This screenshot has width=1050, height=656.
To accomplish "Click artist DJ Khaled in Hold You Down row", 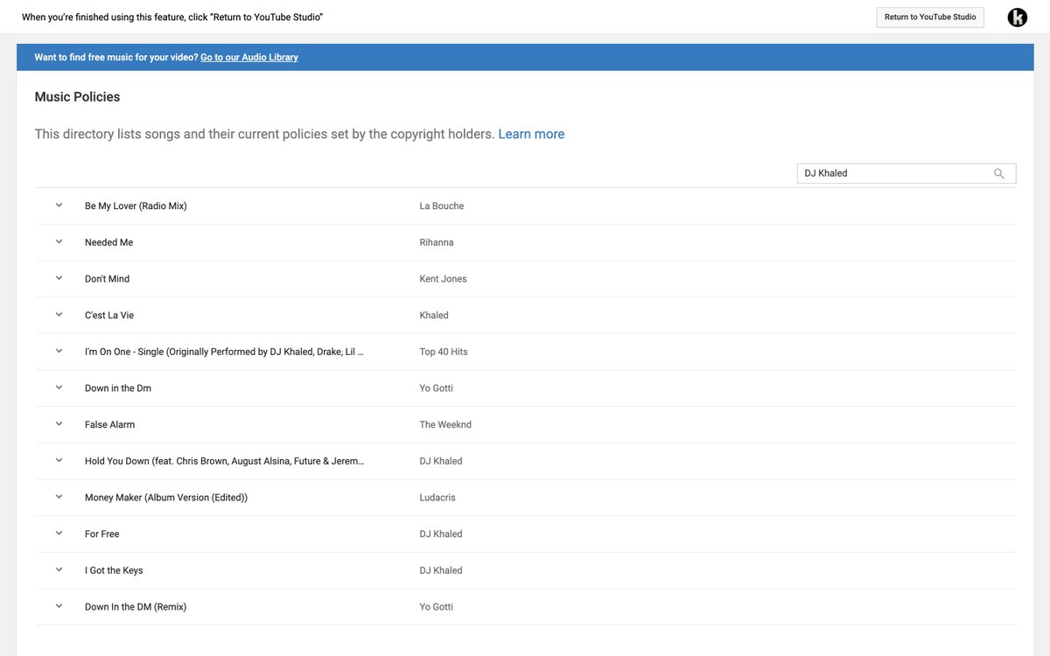I will pos(441,461).
